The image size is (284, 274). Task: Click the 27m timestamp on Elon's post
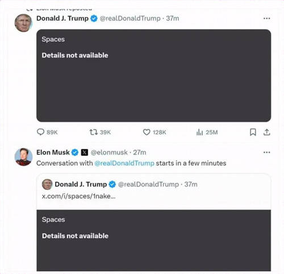click(x=140, y=152)
